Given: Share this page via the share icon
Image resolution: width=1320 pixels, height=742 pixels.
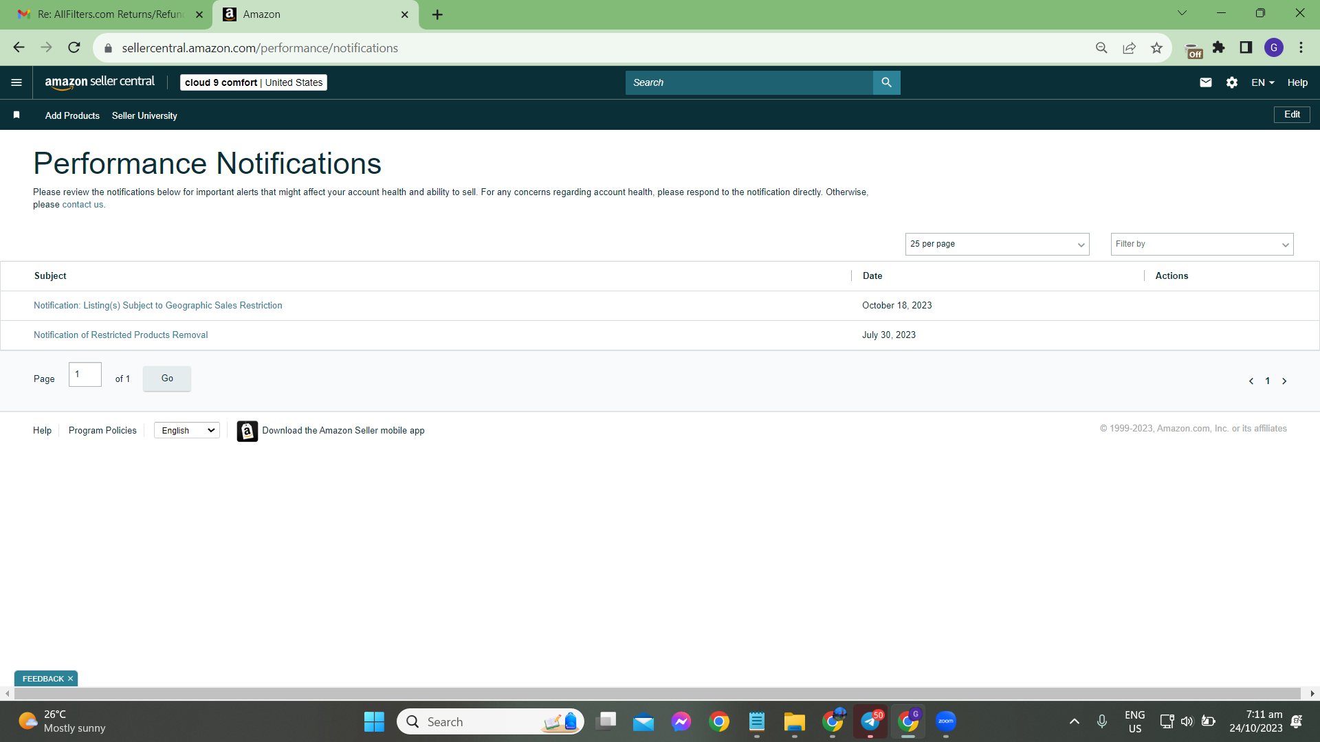Looking at the screenshot, I should coord(1129,47).
